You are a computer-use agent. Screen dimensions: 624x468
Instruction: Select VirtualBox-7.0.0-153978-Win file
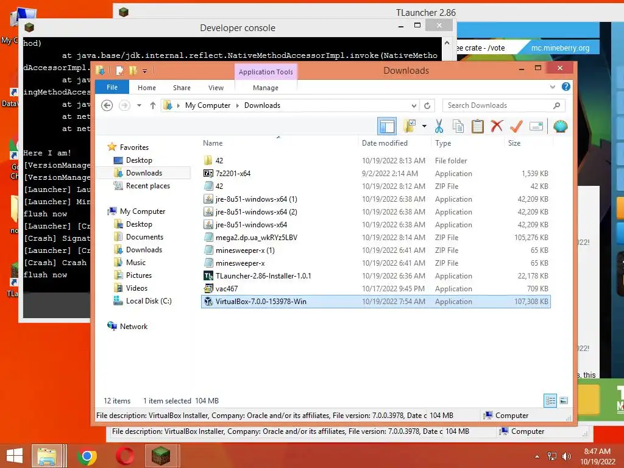coord(375,302)
